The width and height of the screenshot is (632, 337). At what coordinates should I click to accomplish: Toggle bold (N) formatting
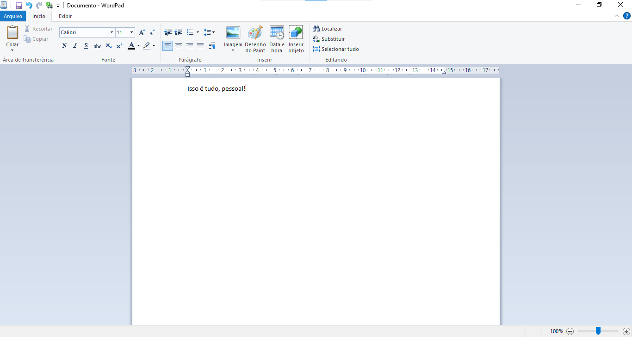click(x=64, y=46)
